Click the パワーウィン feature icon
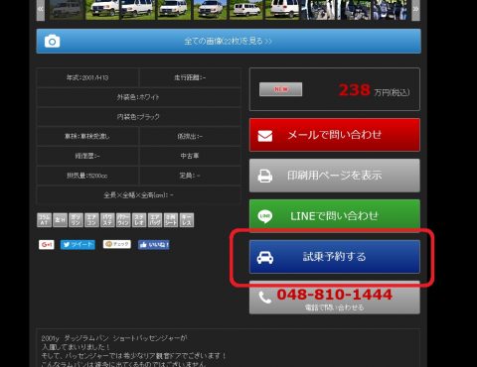The image size is (477, 367). point(123,220)
